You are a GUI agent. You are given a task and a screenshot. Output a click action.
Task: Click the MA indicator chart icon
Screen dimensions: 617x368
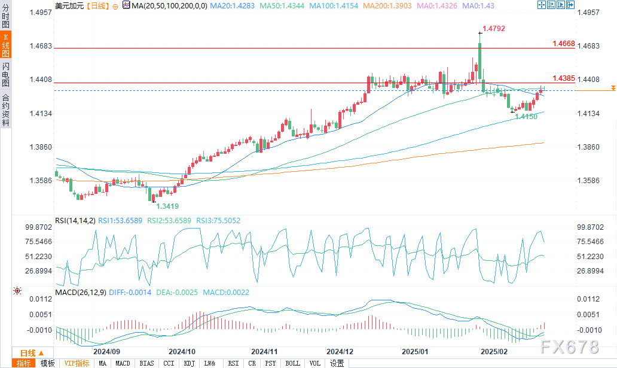point(126,5)
